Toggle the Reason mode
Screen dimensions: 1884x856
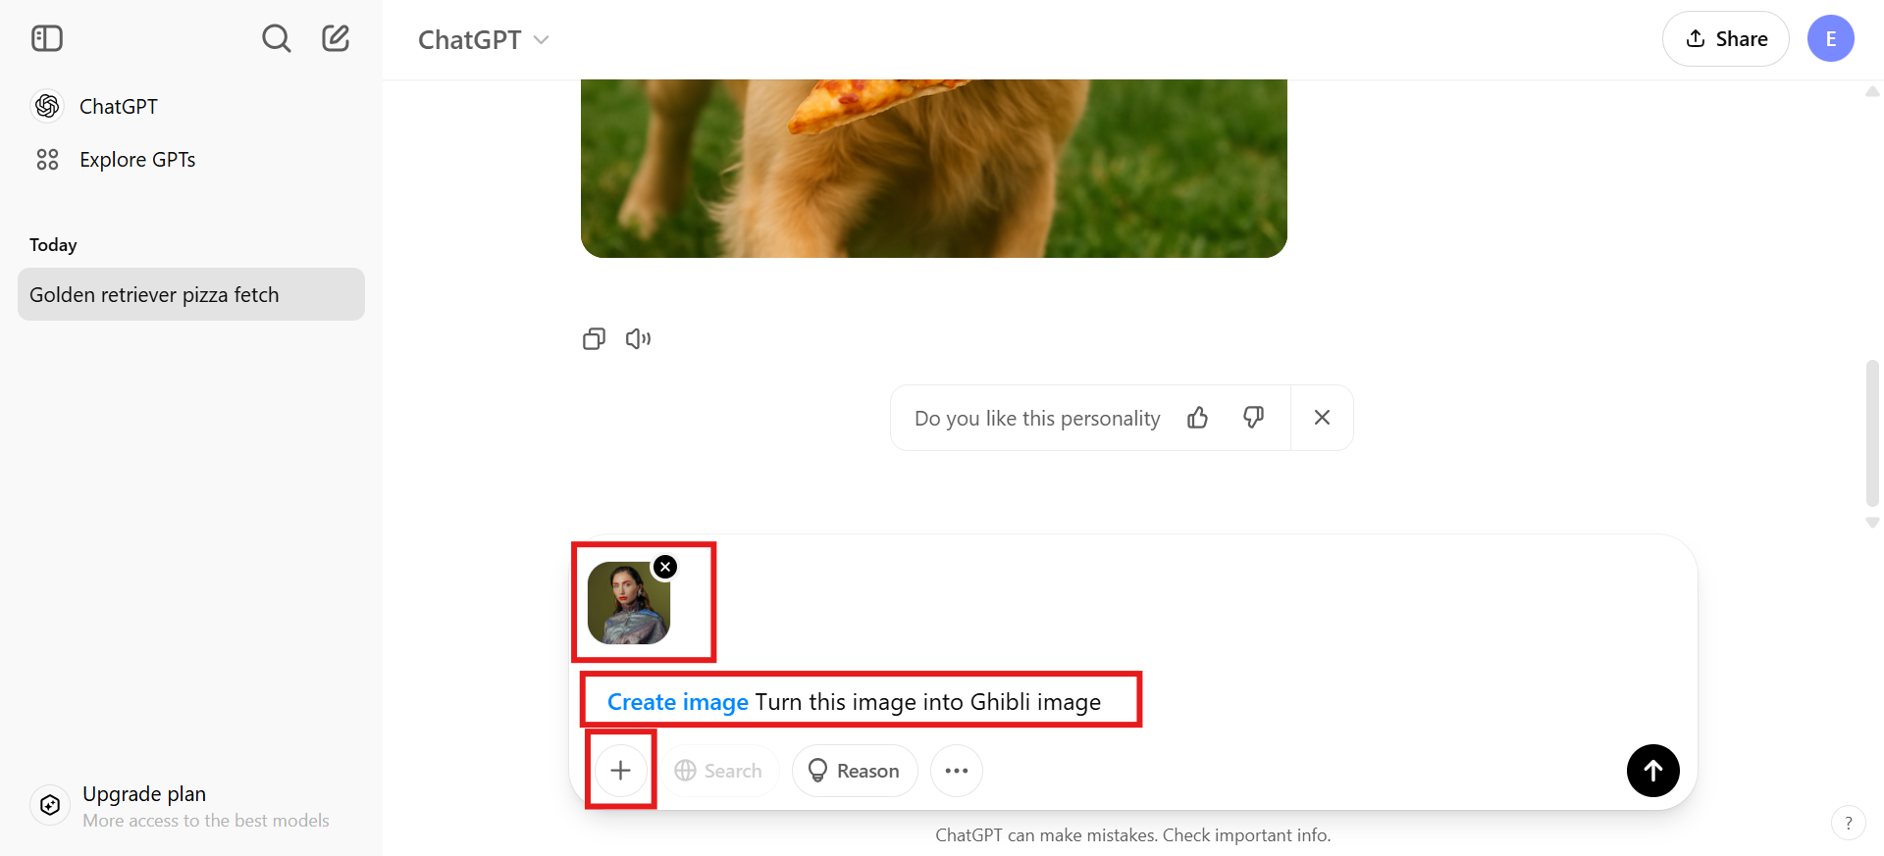[855, 771]
